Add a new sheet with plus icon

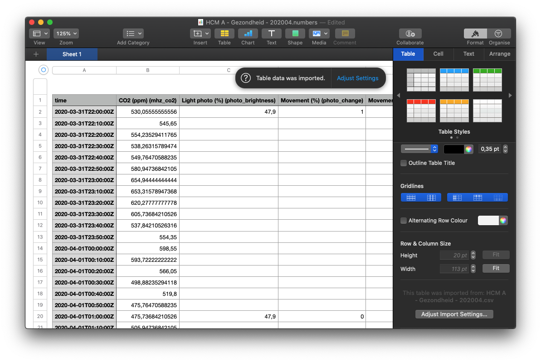click(36, 54)
